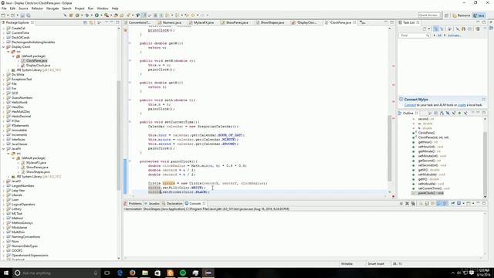Click the Eclipse icon in taskbar

pos(208,273)
